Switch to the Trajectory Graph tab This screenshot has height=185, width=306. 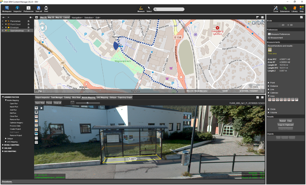click(x=125, y=97)
